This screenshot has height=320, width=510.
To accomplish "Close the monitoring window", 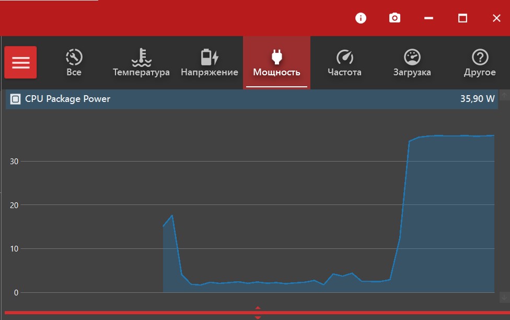I will [496, 18].
